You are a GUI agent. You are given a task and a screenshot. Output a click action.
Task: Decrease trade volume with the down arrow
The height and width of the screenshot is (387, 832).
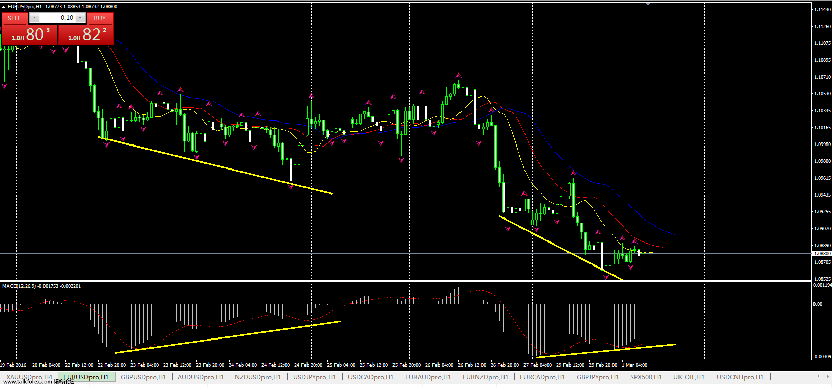coord(34,18)
